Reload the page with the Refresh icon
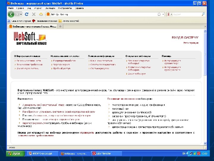Screen dimensions: 214x161 point(27,14)
